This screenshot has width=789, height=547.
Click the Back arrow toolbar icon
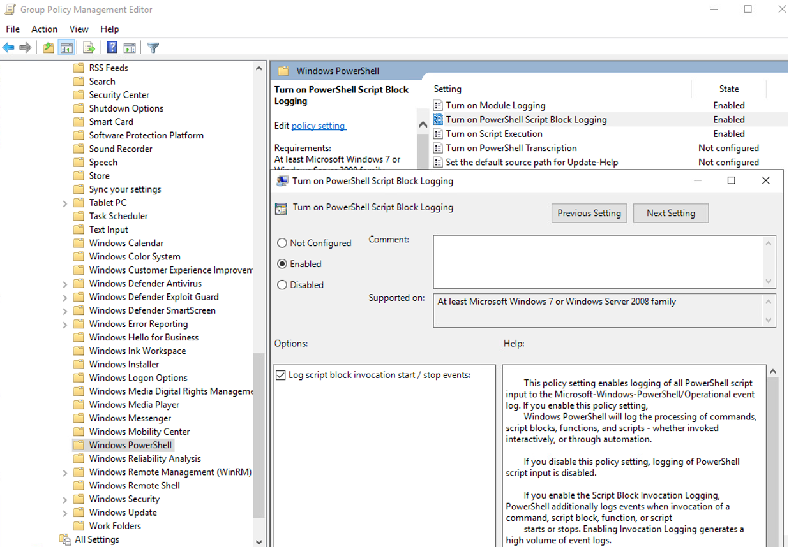8,48
